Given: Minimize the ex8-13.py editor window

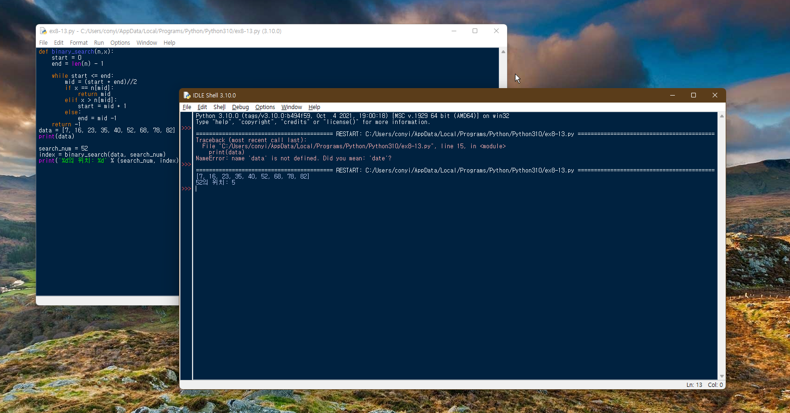Looking at the screenshot, I should pyautogui.click(x=454, y=31).
